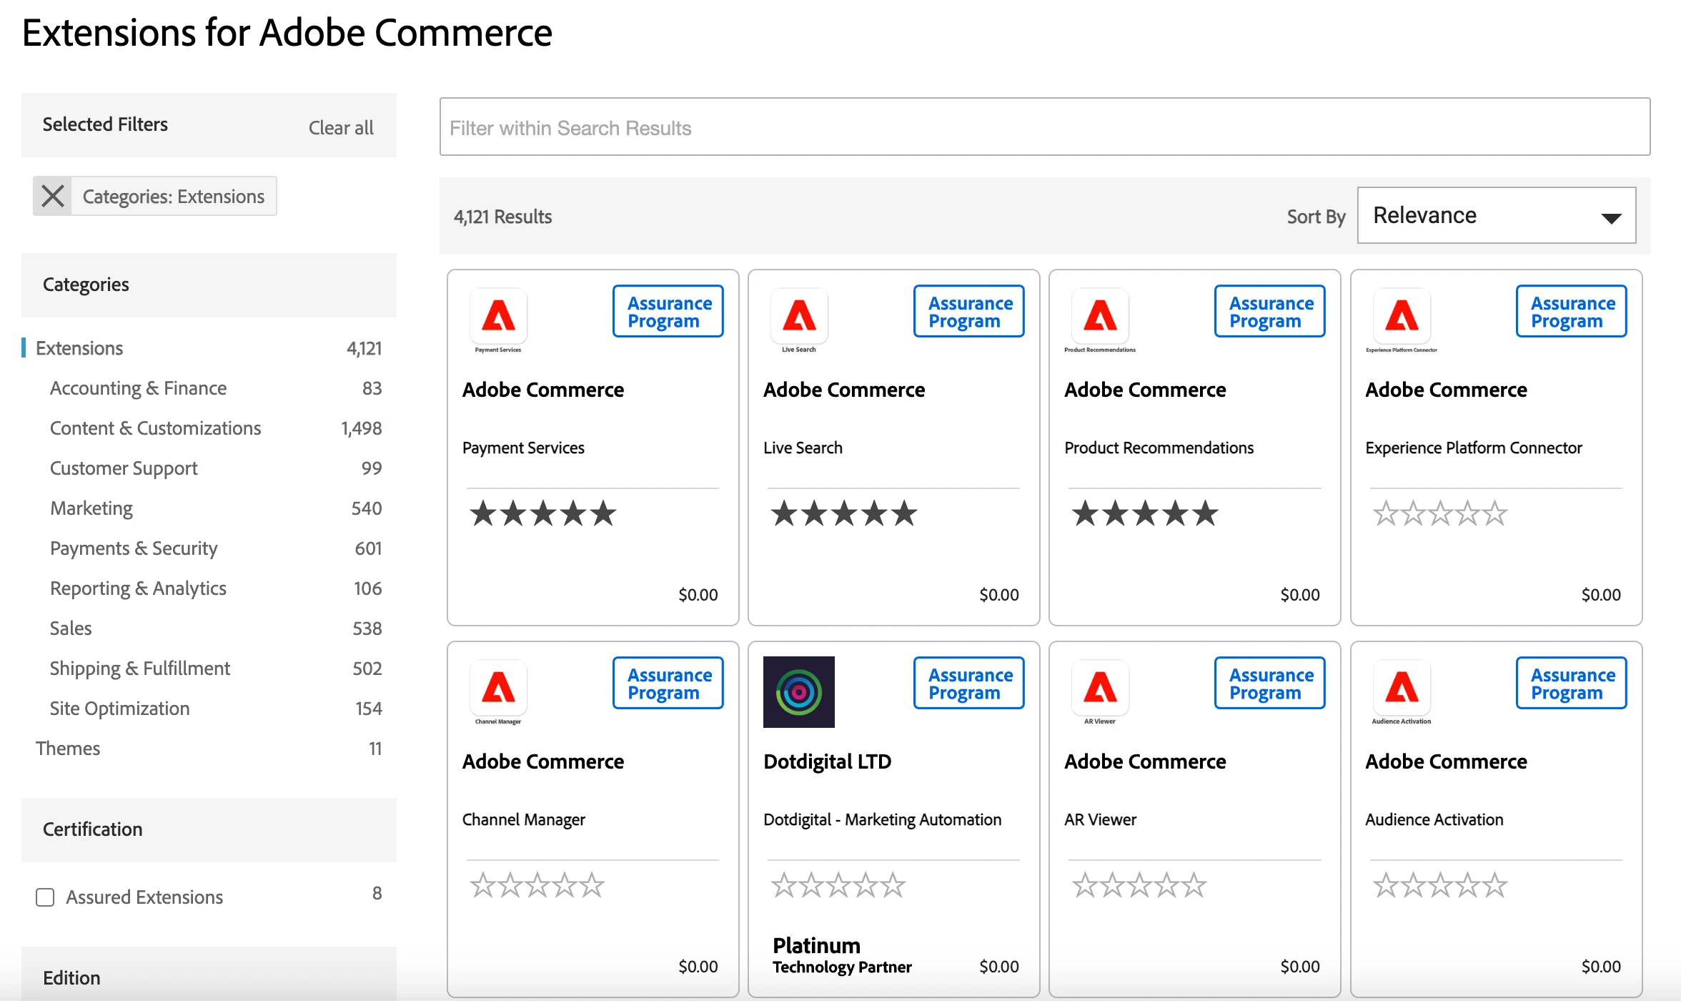Open the Product Recommendations extension
The height and width of the screenshot is (1001, 1681).
1159,448
